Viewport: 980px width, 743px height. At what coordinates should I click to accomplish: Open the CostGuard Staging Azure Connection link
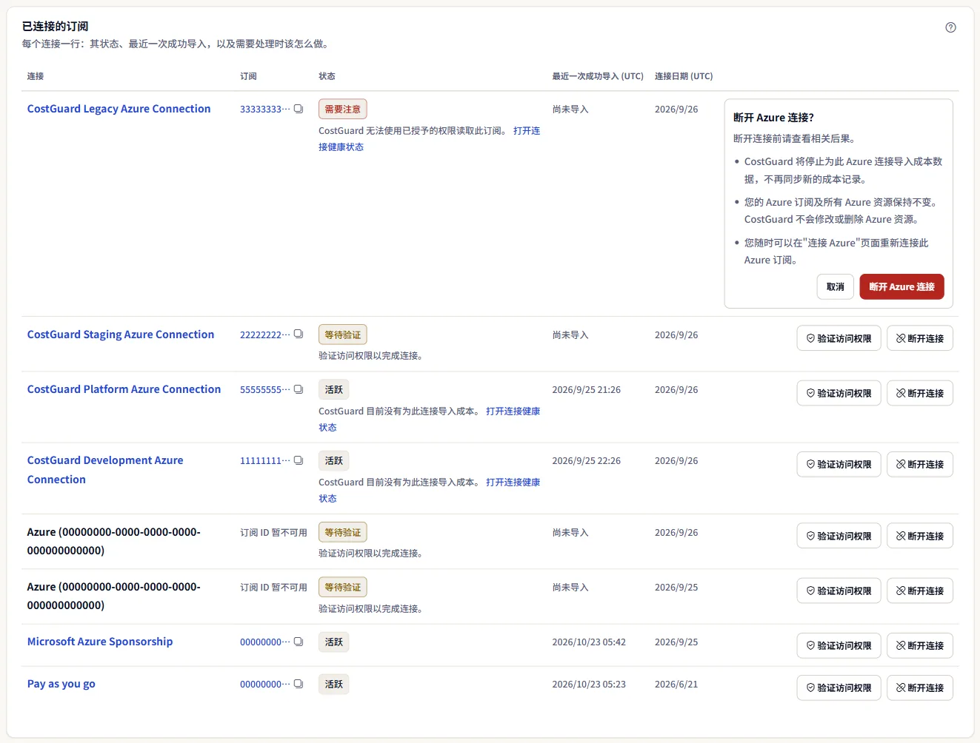(x=121, y=334)
